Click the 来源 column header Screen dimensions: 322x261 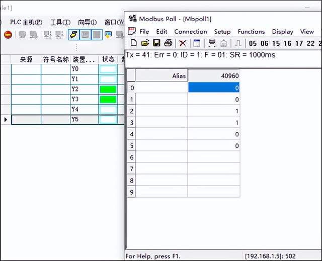(26, 59)
